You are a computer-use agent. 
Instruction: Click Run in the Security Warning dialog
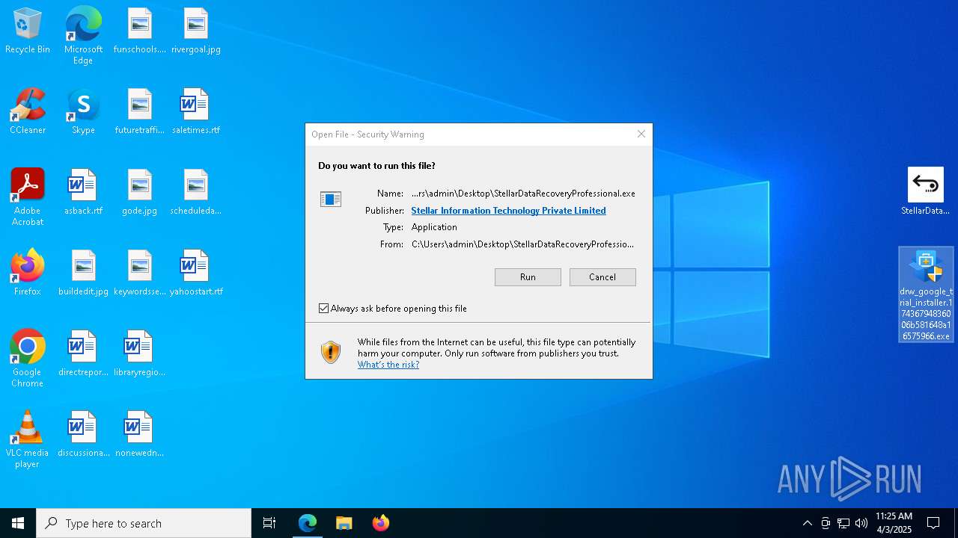528,277
